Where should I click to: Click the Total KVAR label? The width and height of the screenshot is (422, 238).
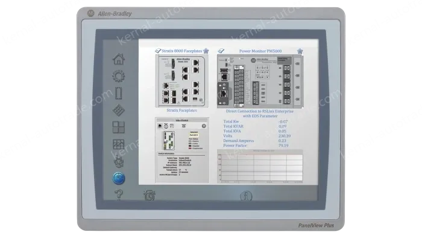click(233, 126)
